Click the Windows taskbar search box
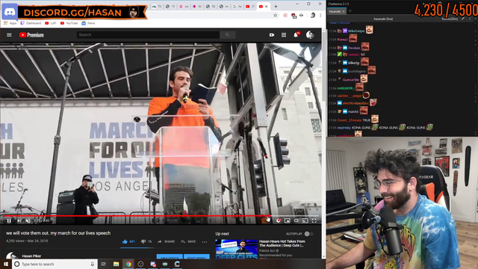This screenshot has width=478, height=269. click(x=55, y=264)
